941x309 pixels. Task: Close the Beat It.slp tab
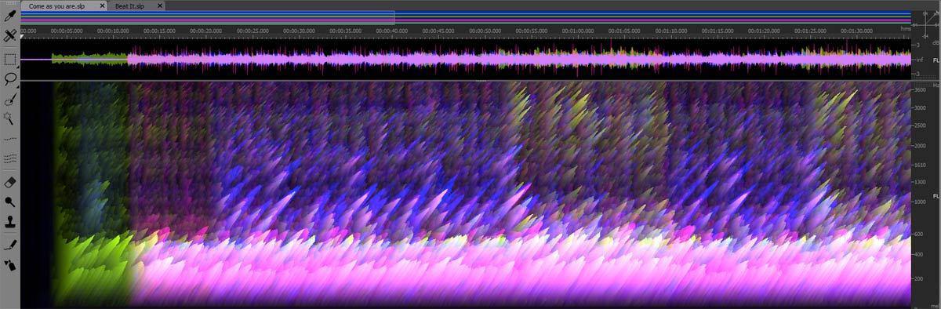[159, 5]
